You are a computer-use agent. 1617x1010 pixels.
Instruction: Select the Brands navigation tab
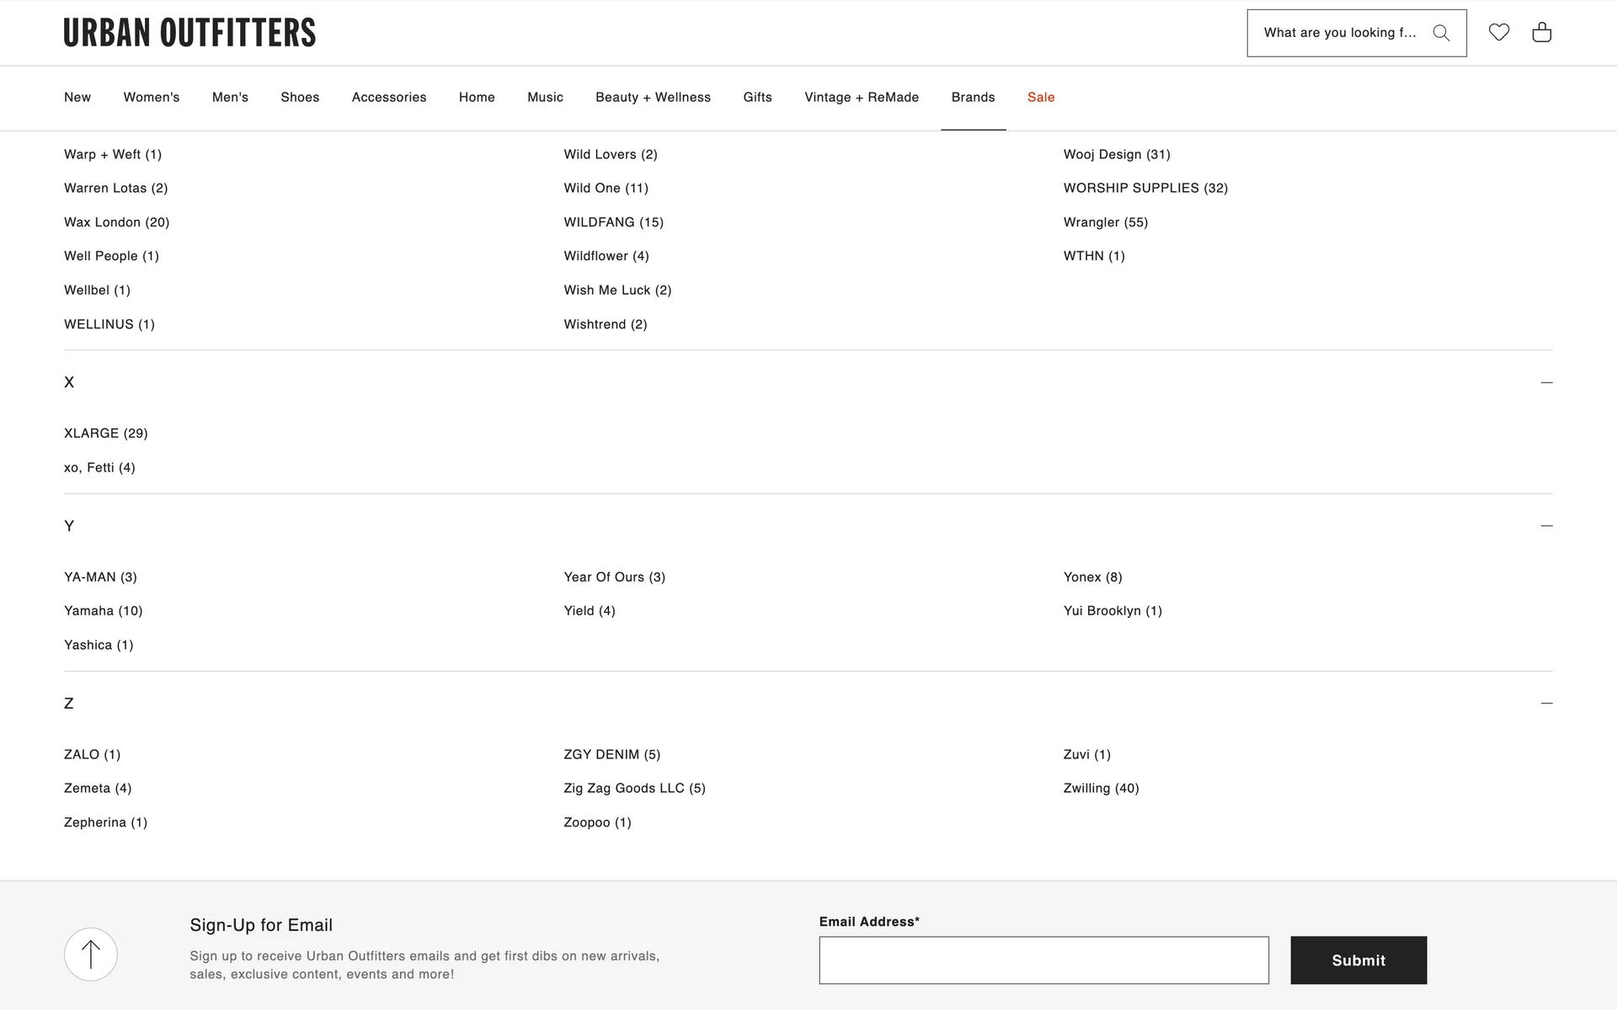973,98
